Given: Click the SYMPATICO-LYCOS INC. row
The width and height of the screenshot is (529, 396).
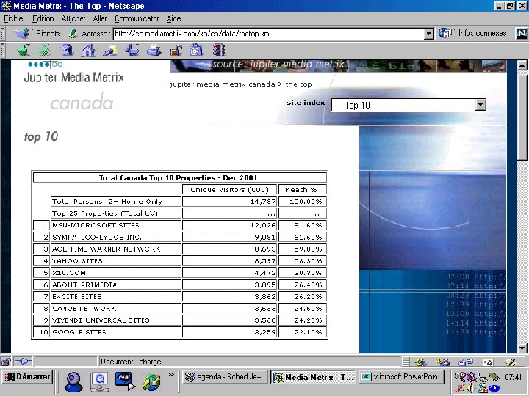Looking at the screenshot, I should [180, 237].
